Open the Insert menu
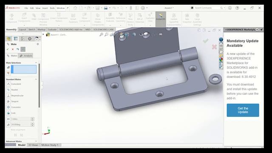The width and height of the screenshot is (272, 153). [45, 8]
